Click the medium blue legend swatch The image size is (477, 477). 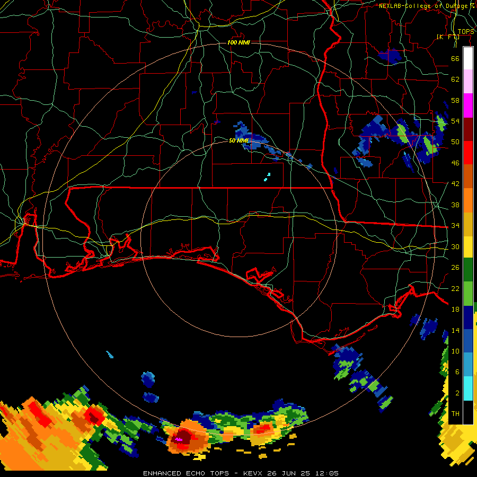(x=468, y=341)
